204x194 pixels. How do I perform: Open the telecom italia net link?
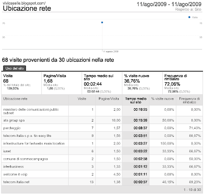[16, 182]
